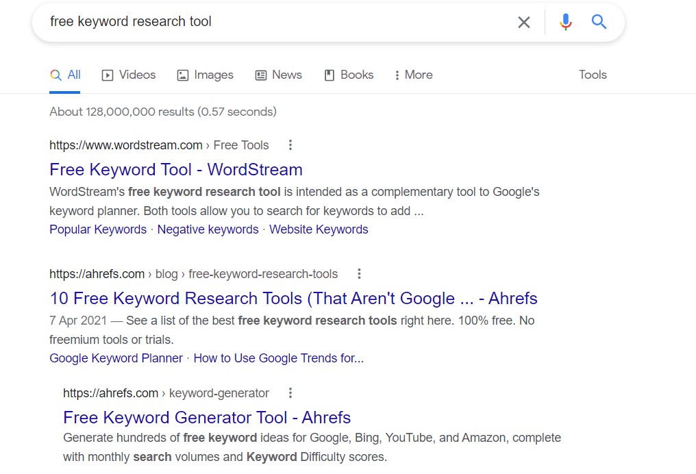Viewport: 696px width, 474px height.
Task: Open the search Tools options
Action: tap(593, 75)
